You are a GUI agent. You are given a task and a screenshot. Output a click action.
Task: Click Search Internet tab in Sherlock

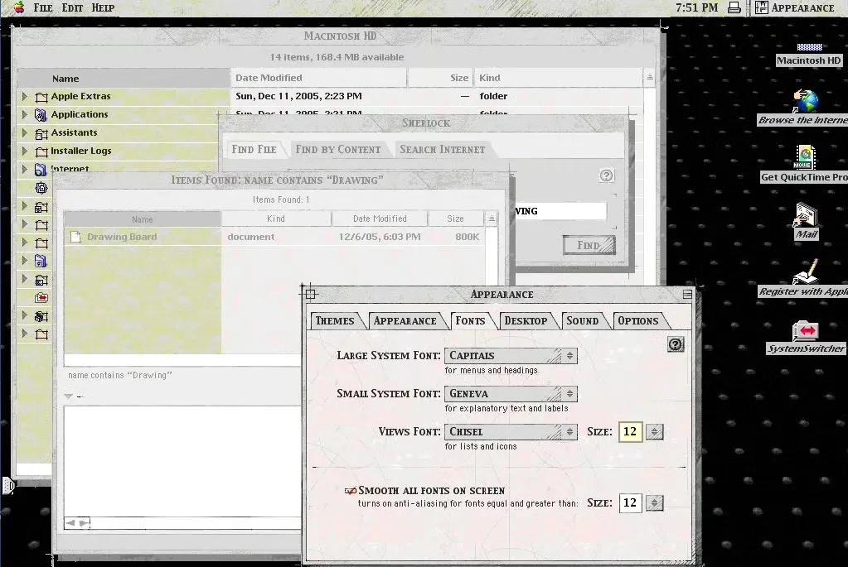442,149
